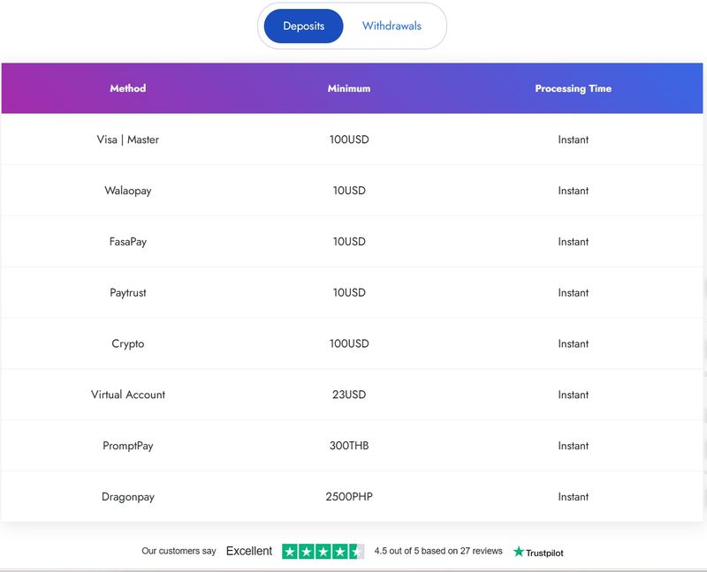Image resolution: width=707 pixels, height=572 pixels.
Task: Click the Excellent rating label
Action: 249,551
